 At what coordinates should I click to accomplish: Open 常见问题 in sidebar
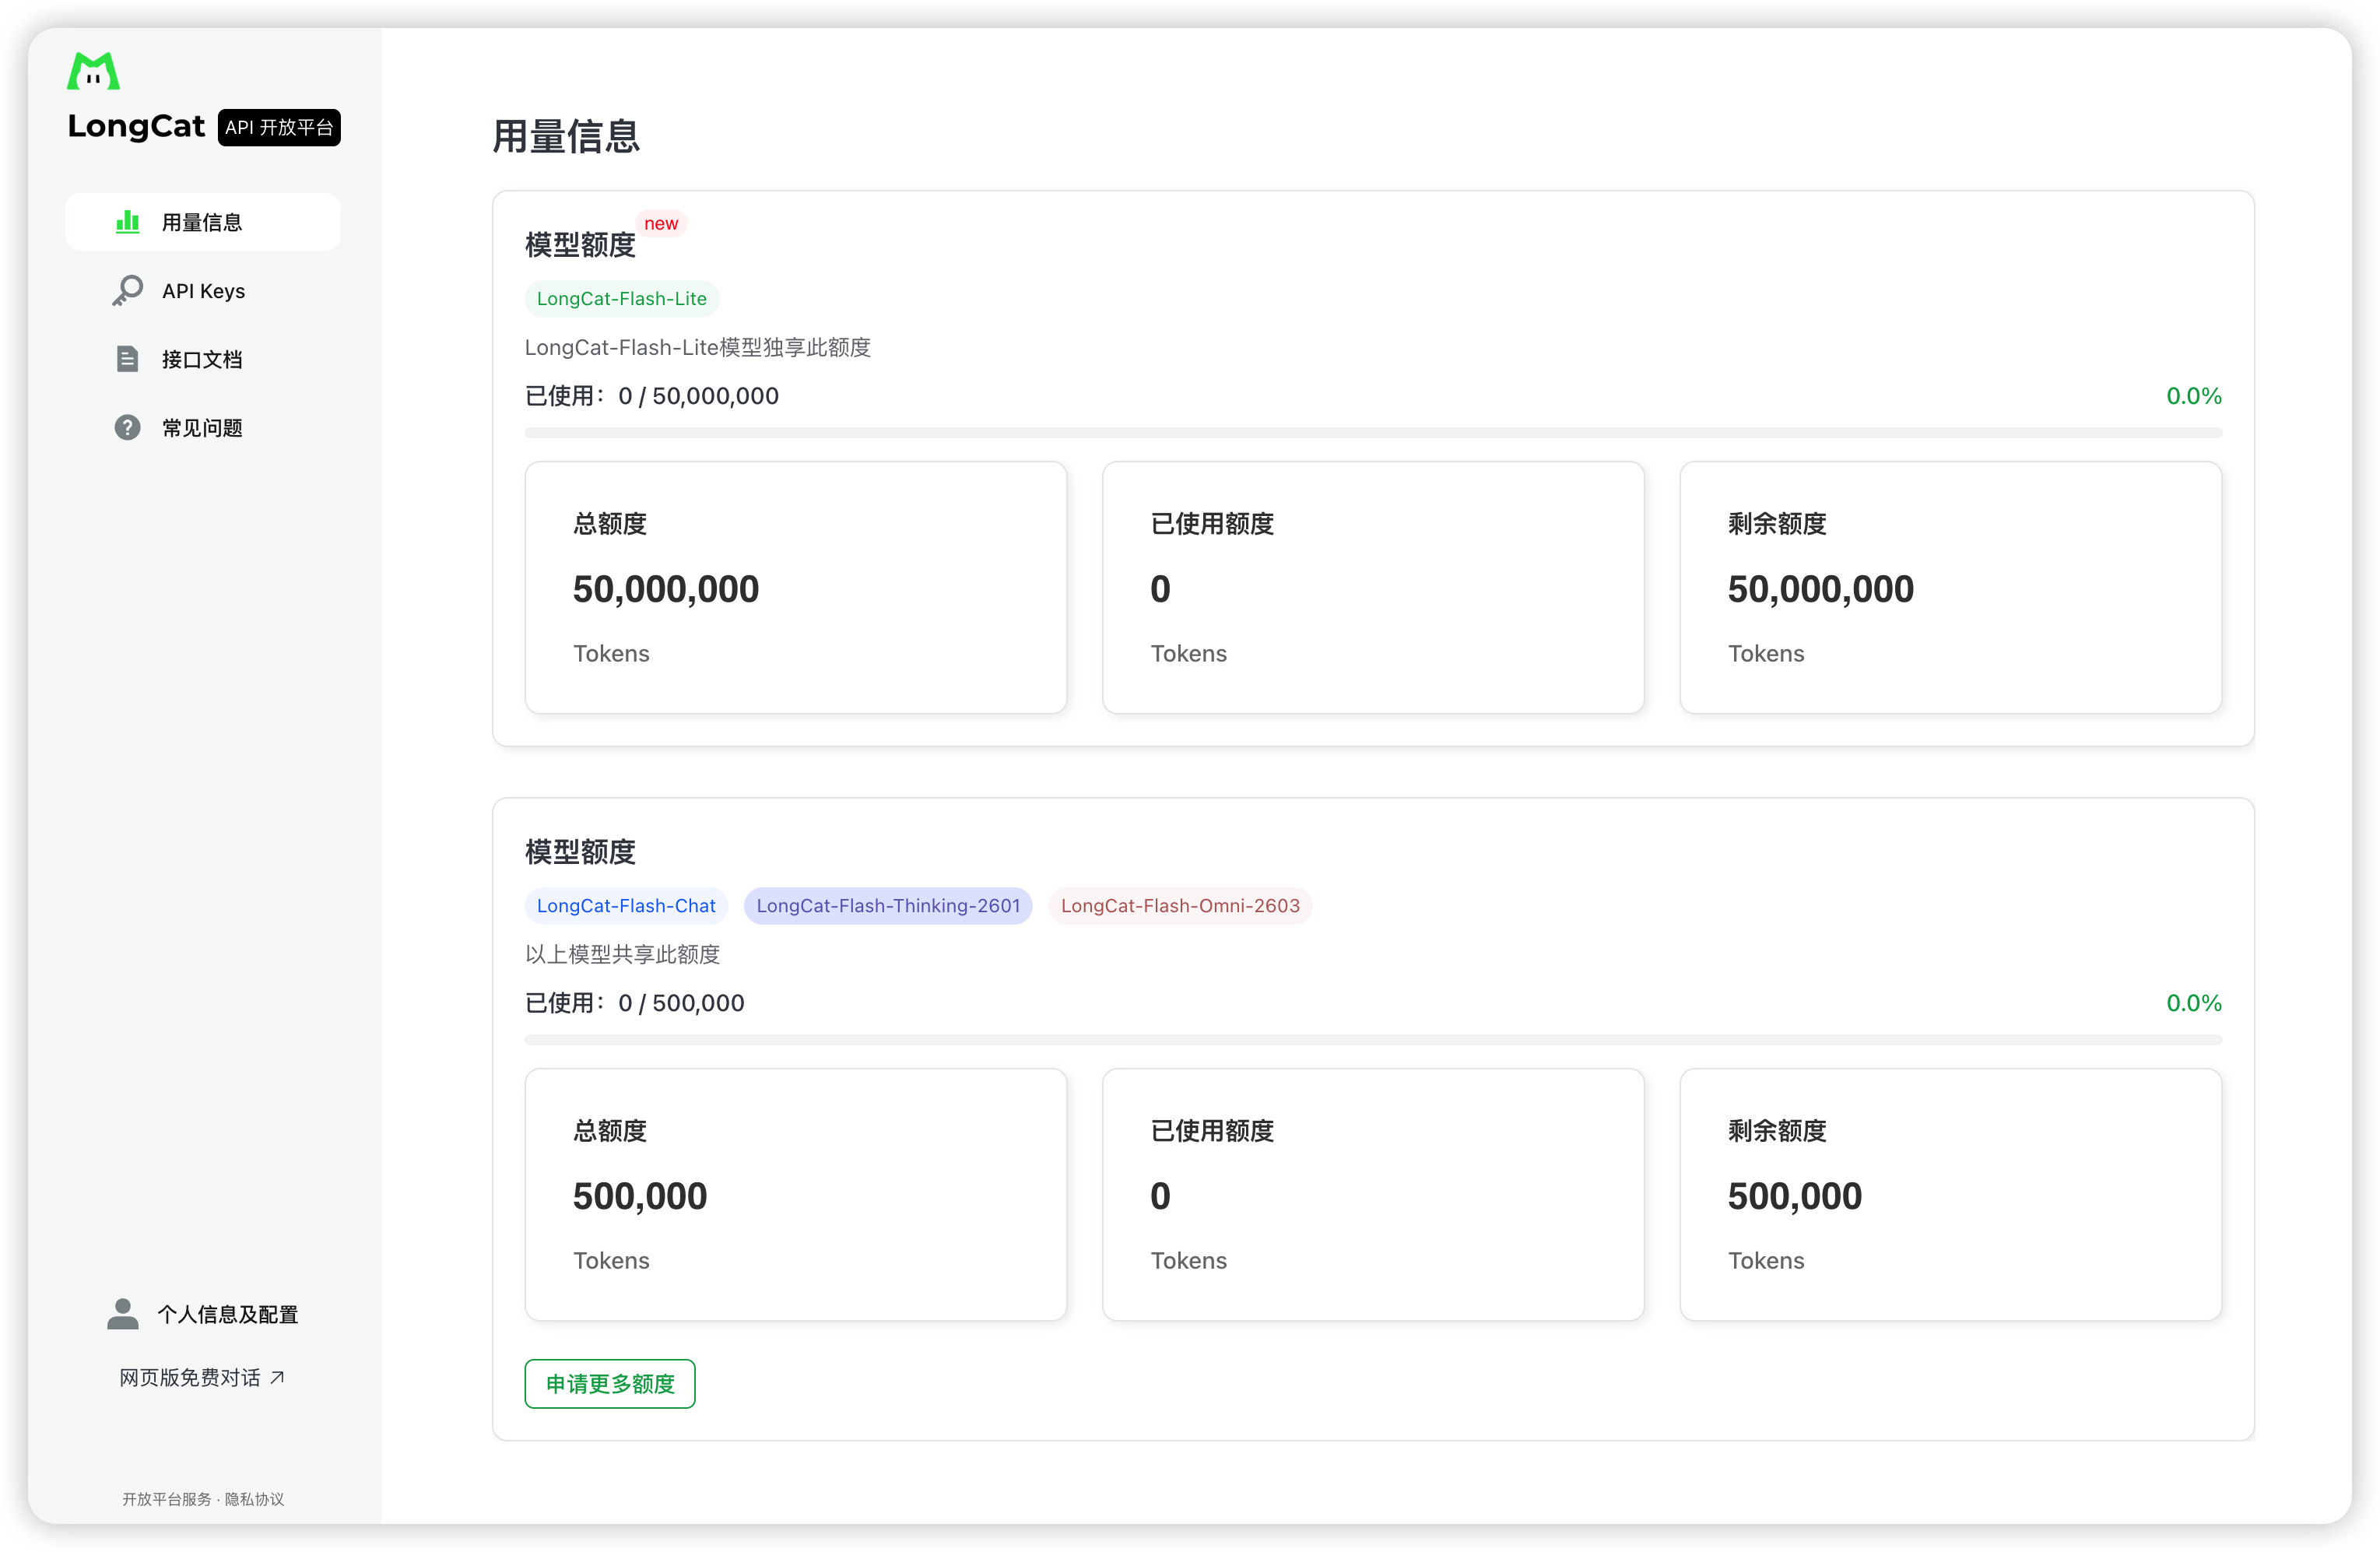[x=202, y=428]
